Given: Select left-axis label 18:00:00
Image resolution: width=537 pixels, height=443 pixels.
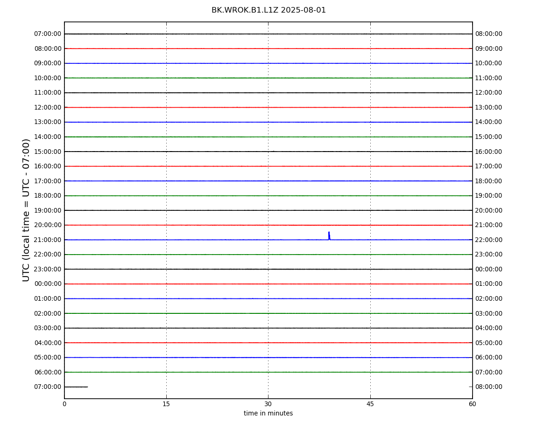Looking at the screenshot, I should click(48, 196).
